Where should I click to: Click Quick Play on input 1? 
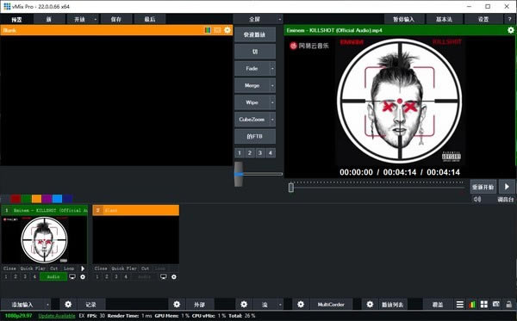pyautogui.click(x=33, y=269)
